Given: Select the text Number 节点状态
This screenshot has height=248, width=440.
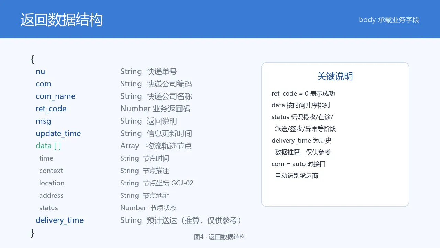Looking at the screenshot, I should click(148, 208).
